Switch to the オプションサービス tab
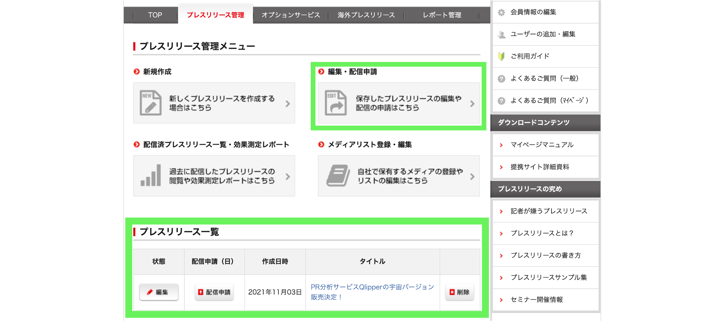 pos(291,15)
